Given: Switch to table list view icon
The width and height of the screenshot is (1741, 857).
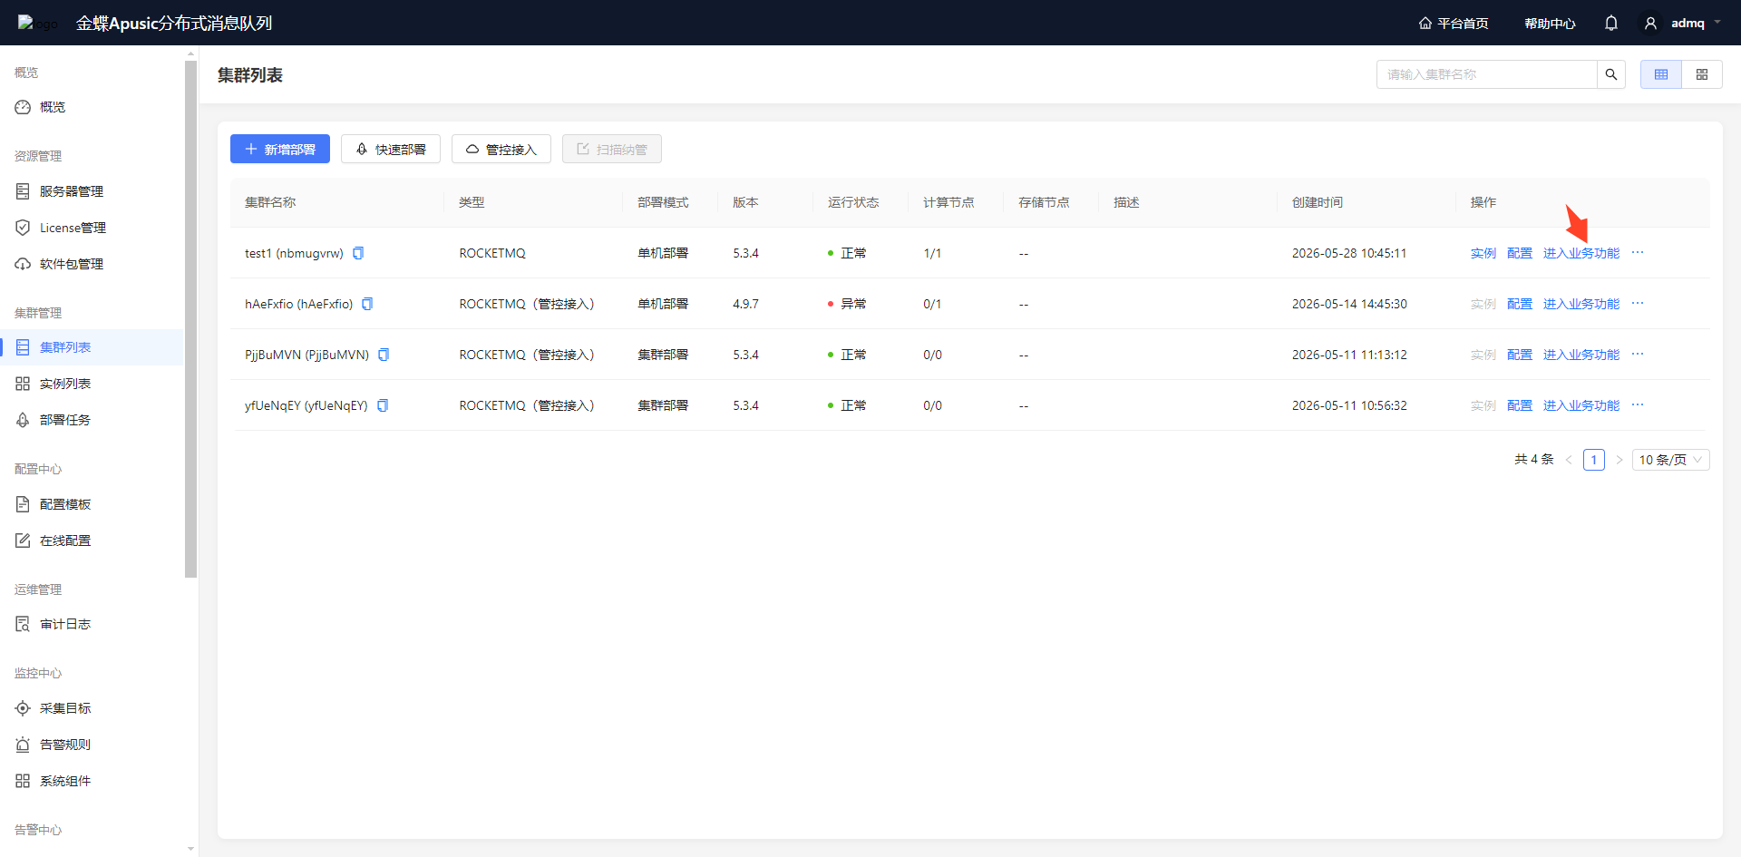Looking at the screenshot, I should click(x=1661, y=74).
